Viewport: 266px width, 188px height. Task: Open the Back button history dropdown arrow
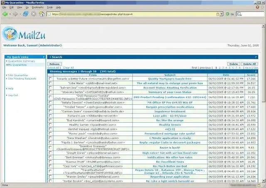[10, 14]
